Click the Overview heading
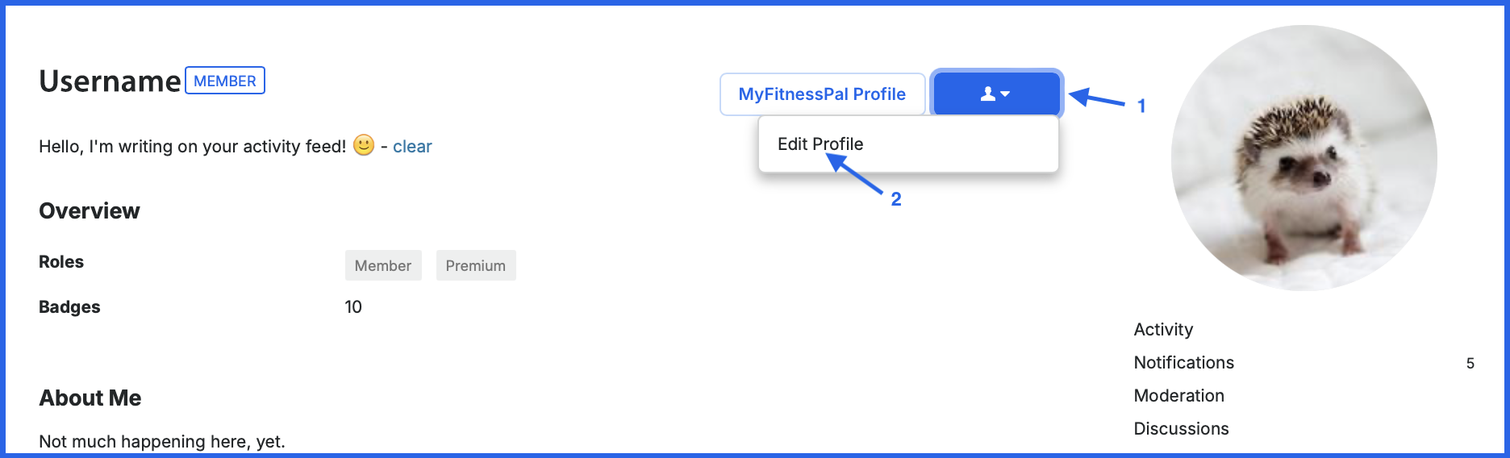Viewport: 1510px width, 458px height. (90, 211)
